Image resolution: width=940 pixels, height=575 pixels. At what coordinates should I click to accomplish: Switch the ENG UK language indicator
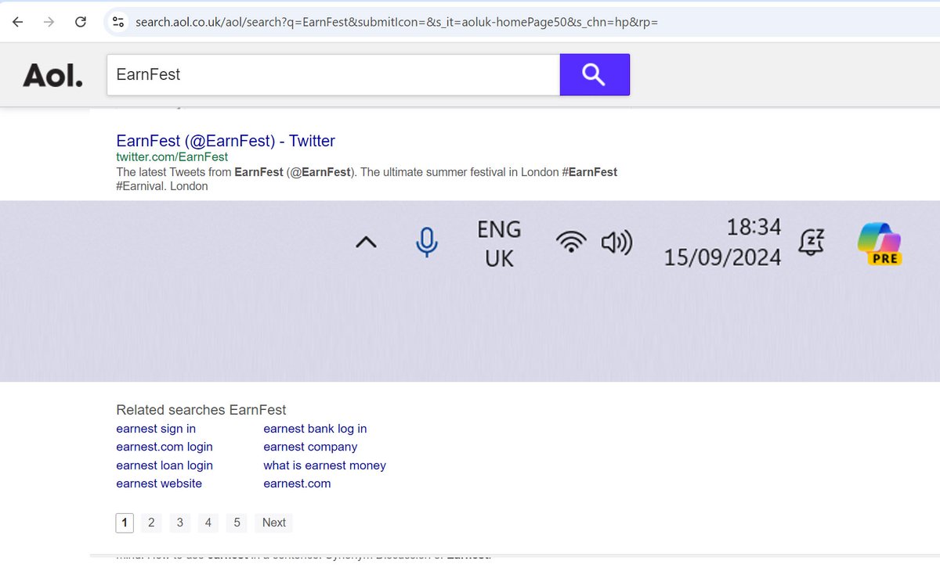[499, 243]
